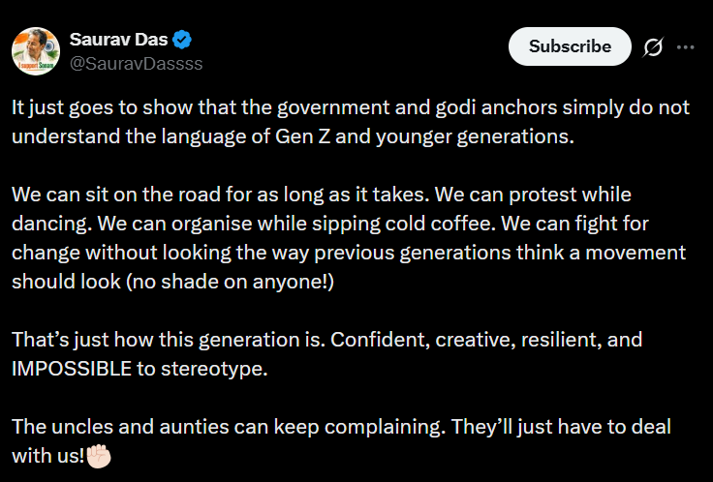Click the blue verified badge

(182, 40)
